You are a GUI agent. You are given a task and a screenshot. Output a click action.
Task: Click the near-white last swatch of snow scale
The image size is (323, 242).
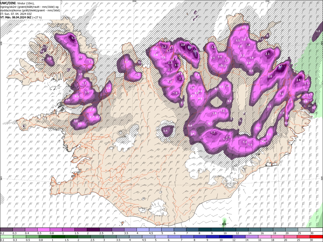tap(316, 230)
